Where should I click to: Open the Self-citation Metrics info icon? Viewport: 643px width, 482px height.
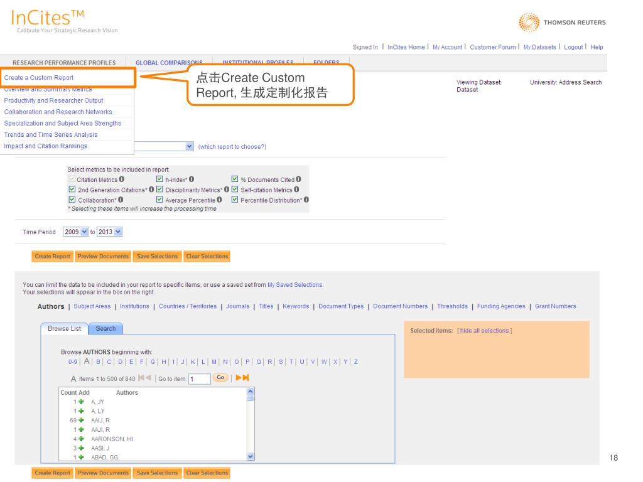click(296, 190)
